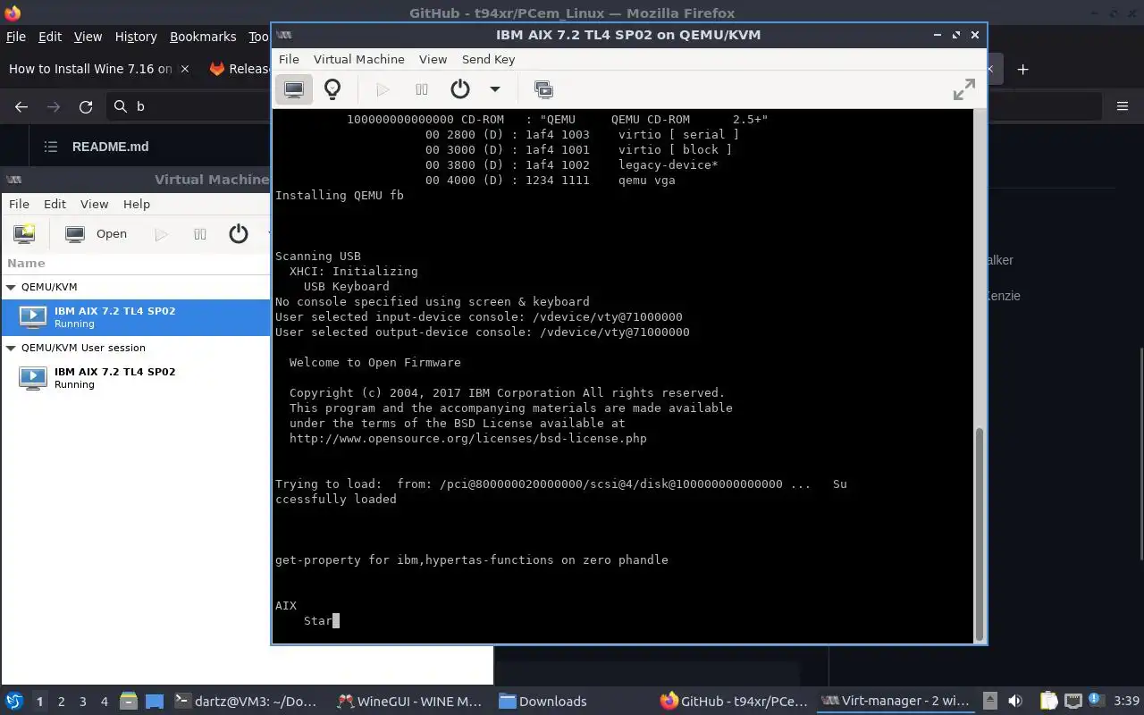Open the View menu in the VM window
The width and height of the screenshot is (1144, 715).
click(x=433, y=59)
